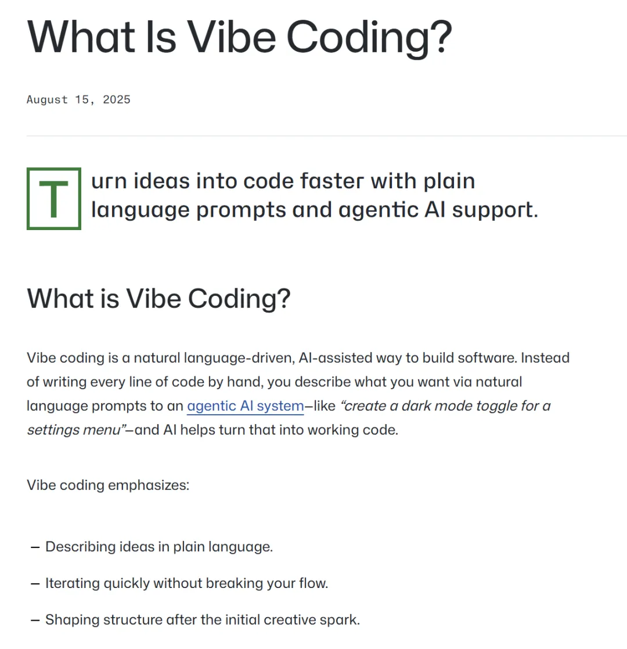Select the list item 'Describing ideas in plain language.'
Viewport: 627px width, 649px height.
(159, 547)
